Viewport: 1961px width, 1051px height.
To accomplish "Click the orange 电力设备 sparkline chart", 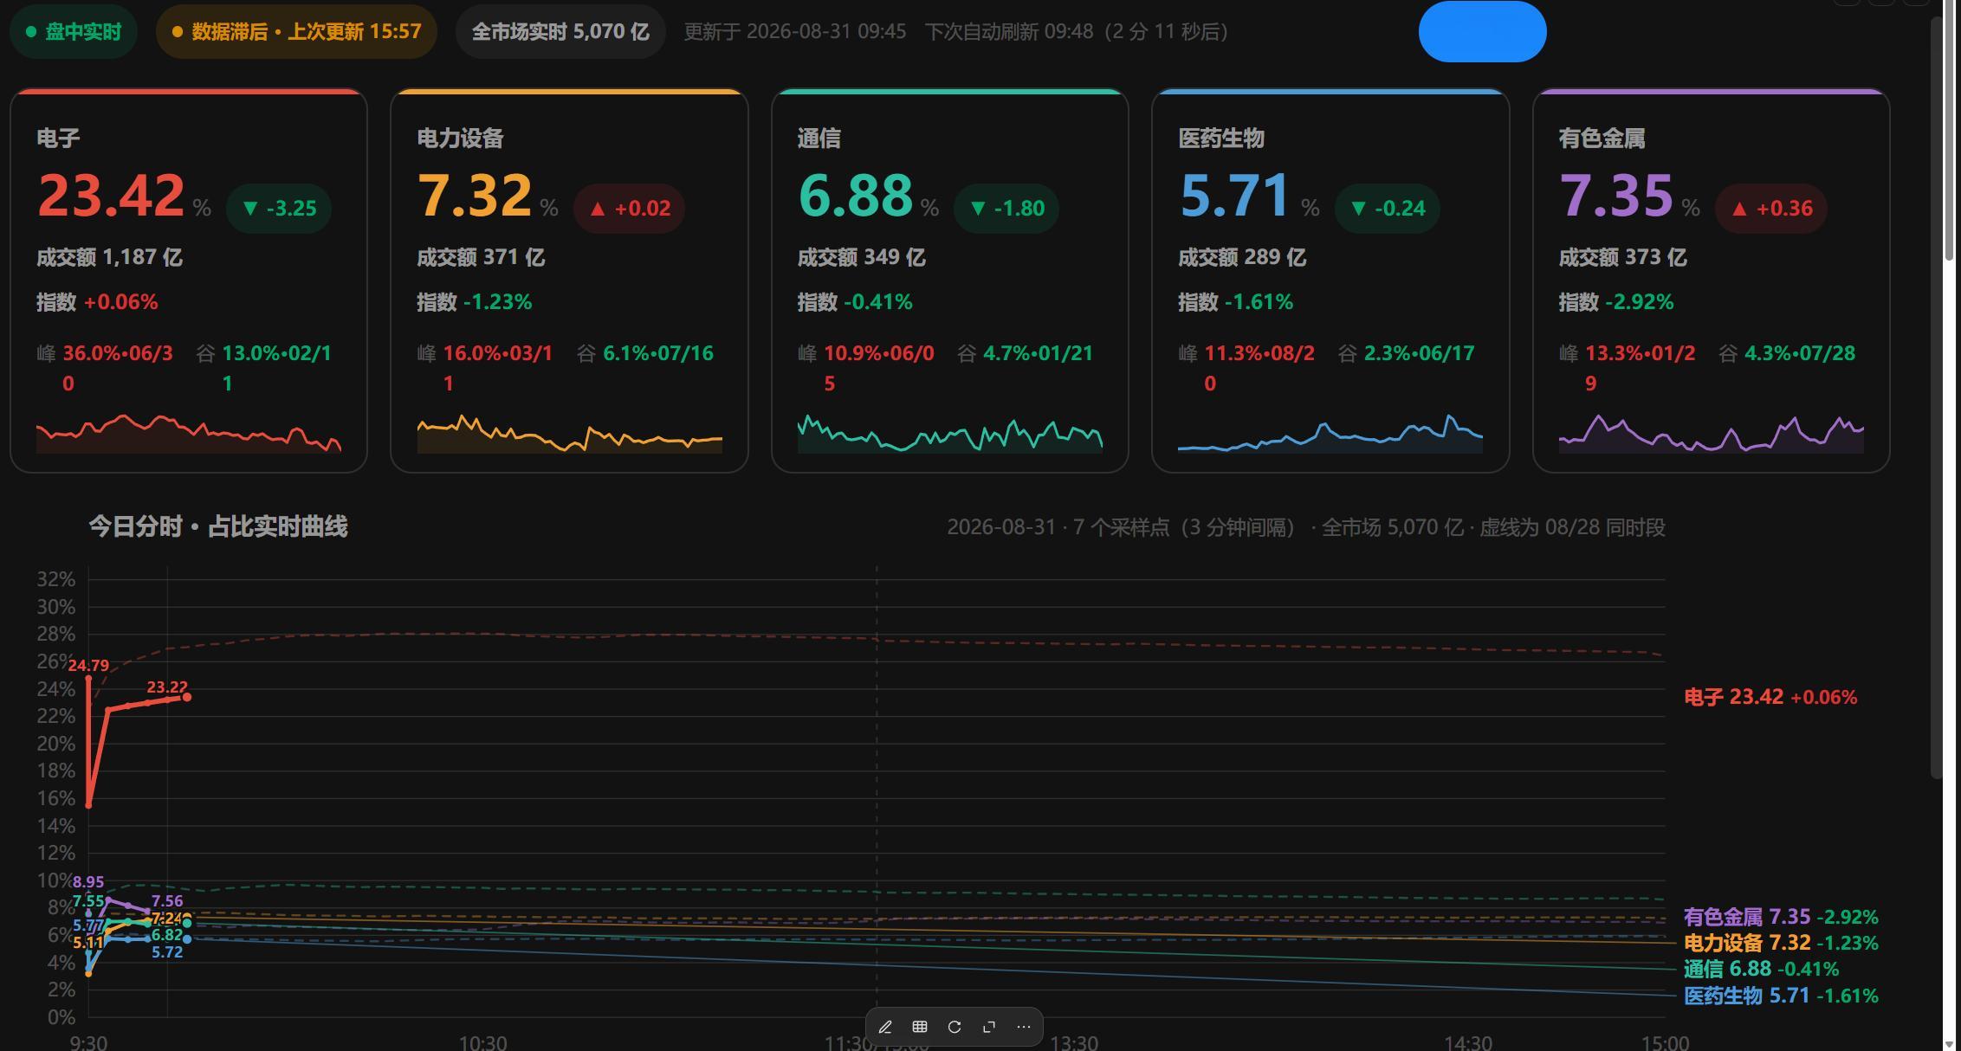I will coord(569,433).
